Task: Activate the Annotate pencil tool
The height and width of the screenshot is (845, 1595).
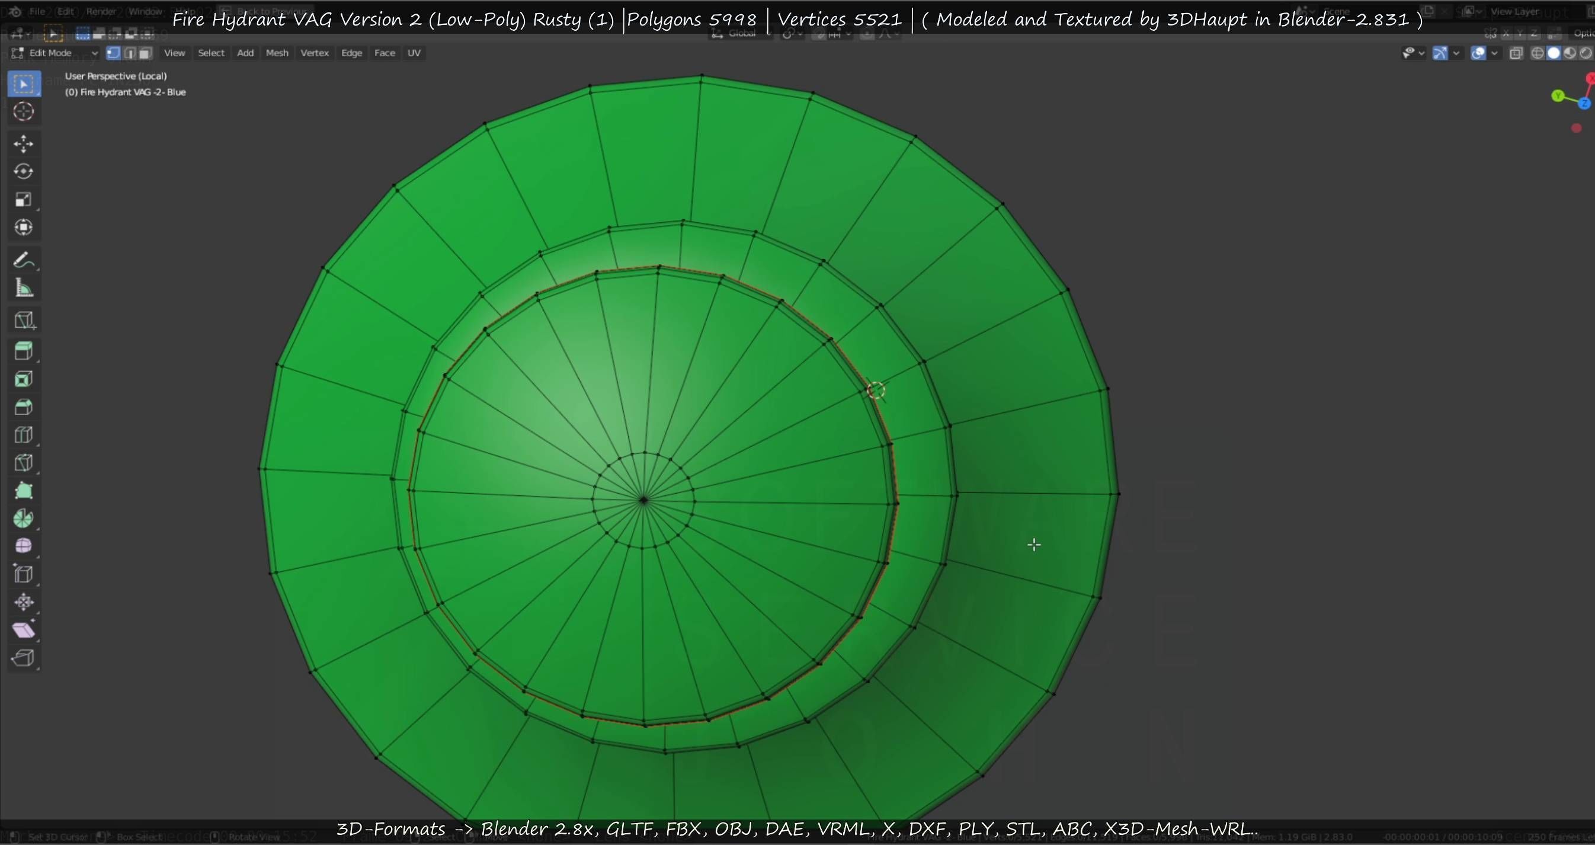Action: (x=24, y=260)
